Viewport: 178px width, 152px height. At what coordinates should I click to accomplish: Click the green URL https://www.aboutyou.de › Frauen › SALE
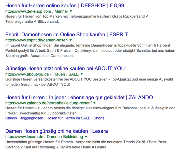42,74
